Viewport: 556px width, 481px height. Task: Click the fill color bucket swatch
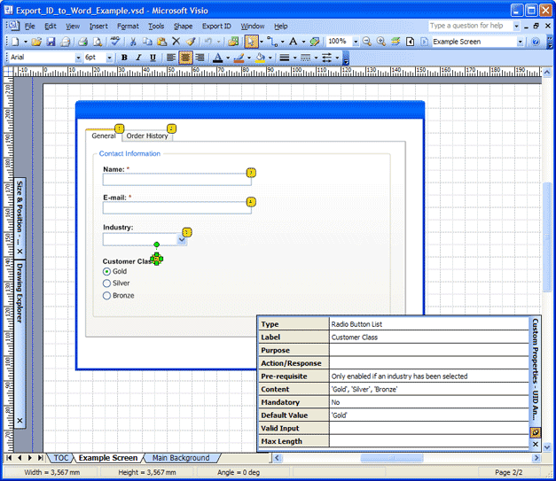(x=261, y=58)
